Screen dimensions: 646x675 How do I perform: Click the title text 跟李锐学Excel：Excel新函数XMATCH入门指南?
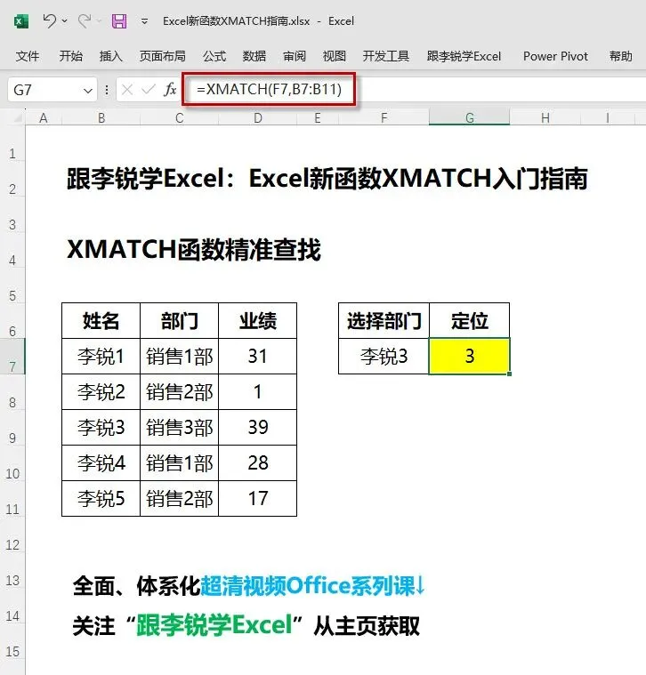[x=327, y=178]
